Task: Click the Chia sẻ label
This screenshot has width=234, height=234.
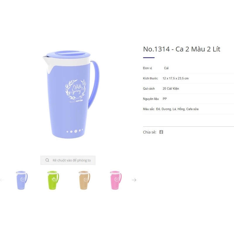Action: [149, 132]
